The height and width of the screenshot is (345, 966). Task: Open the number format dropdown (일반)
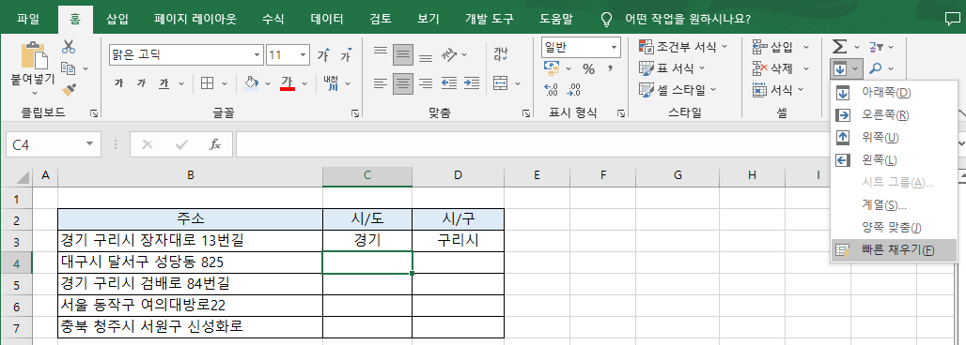pos(615,47)
